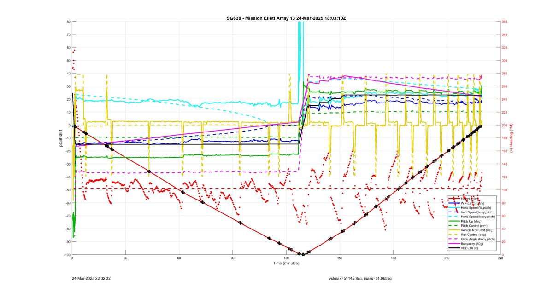Image resolution: width=553 pixels, height=286 pixels.
Task: Click left y-axis tick label '80'
Action: click(x=68, y=22)
